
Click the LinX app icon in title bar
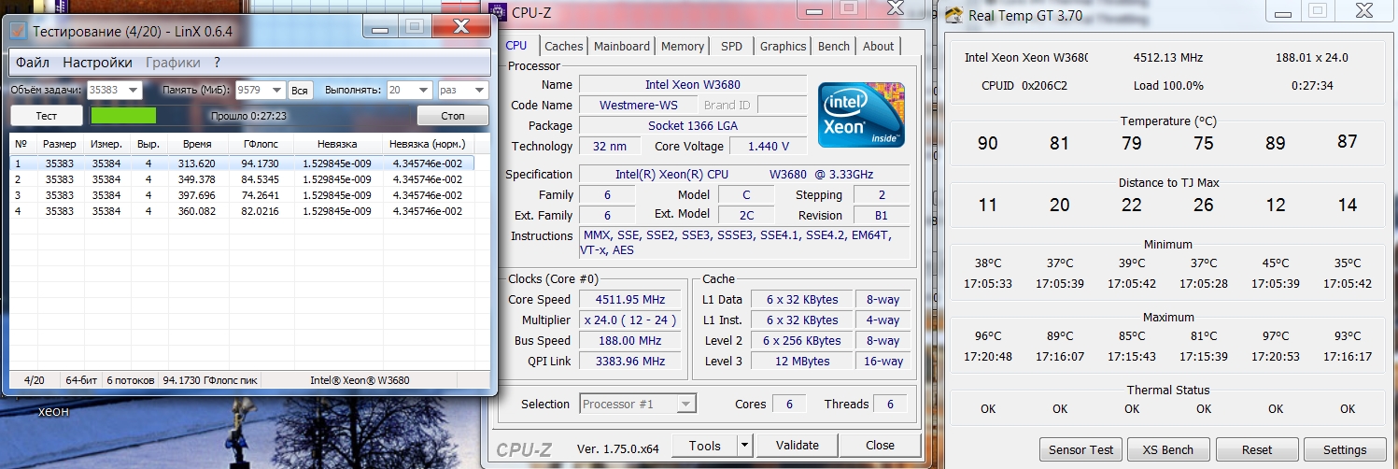point(19,31)
